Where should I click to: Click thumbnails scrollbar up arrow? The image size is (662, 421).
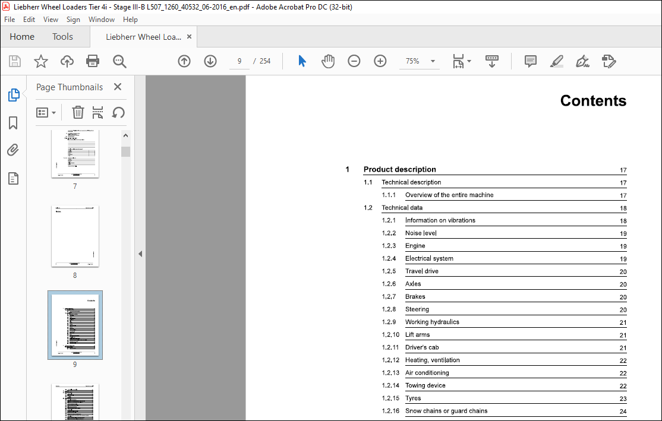click(x=125, y=135)
